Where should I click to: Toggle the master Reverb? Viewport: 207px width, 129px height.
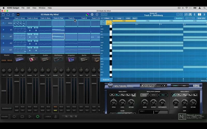pos(10,60)
